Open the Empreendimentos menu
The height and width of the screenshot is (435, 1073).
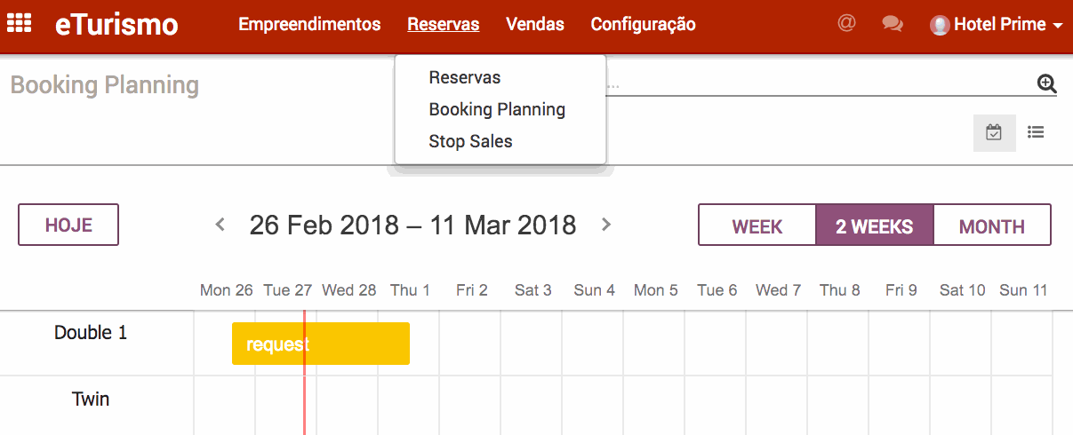309,25
